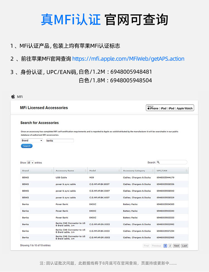Jump to the Last results page
The height and width of the screenshot is (272, 209).
click(184, 246)
